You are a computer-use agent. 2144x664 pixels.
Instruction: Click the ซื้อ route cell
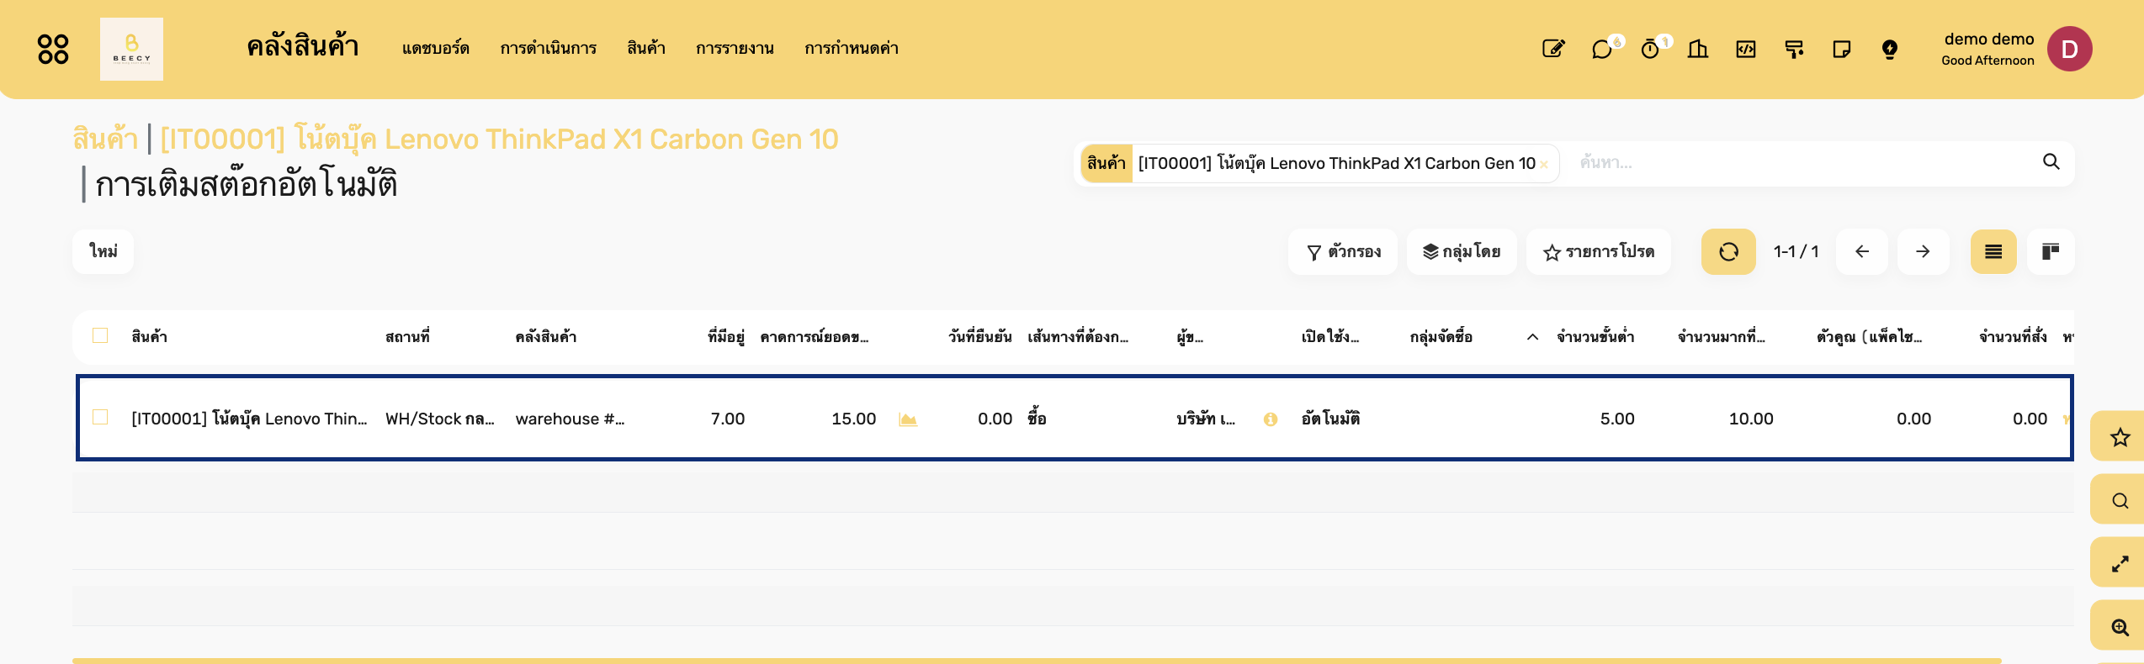coord(1037,419)
